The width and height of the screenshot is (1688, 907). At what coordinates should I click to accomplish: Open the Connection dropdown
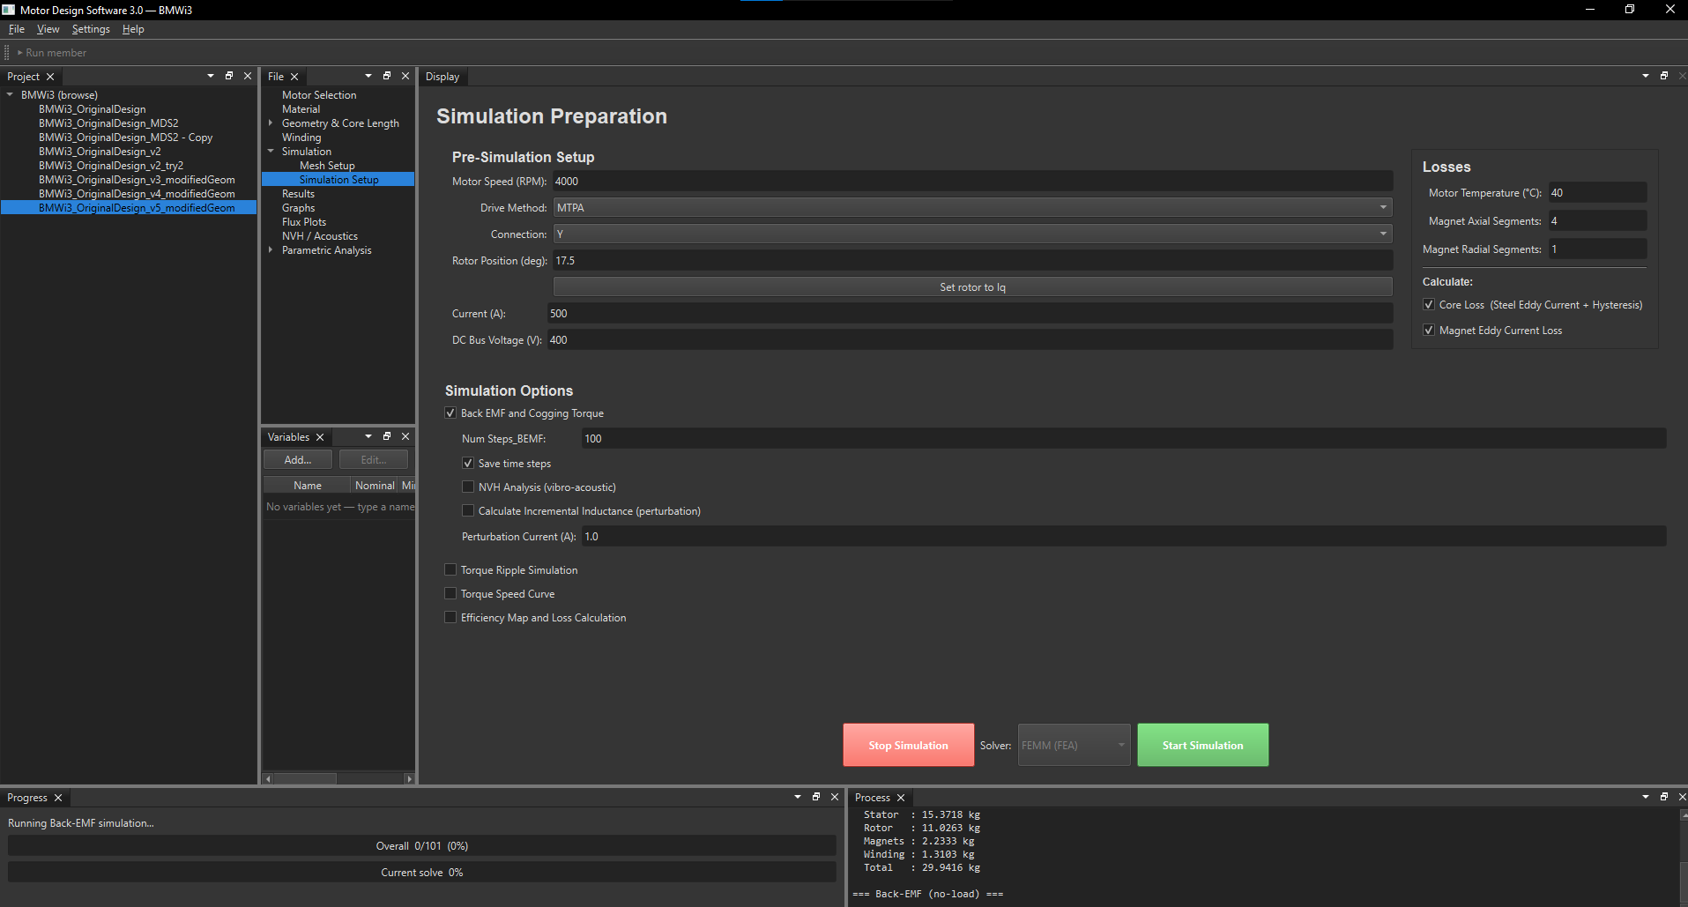coord(972,234)
